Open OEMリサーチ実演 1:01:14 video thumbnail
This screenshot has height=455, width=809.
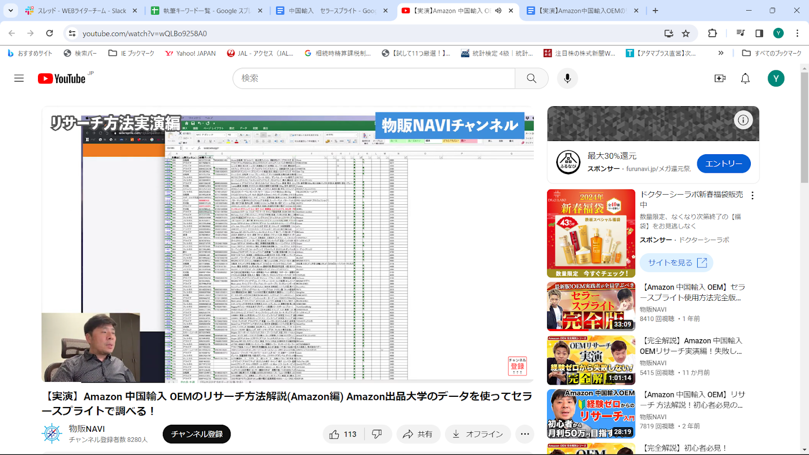pyautogui.click(x=591, y=360)
